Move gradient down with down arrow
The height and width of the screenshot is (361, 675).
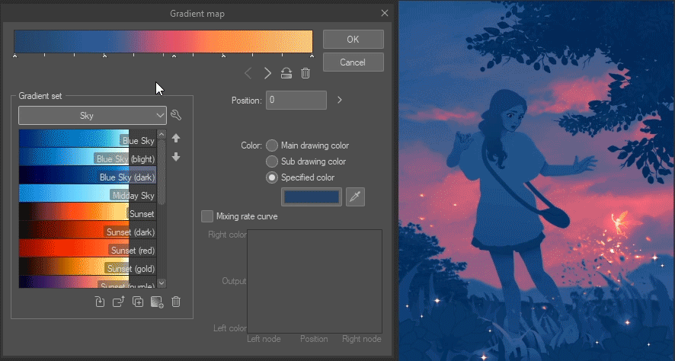click(x=176, y=157)
